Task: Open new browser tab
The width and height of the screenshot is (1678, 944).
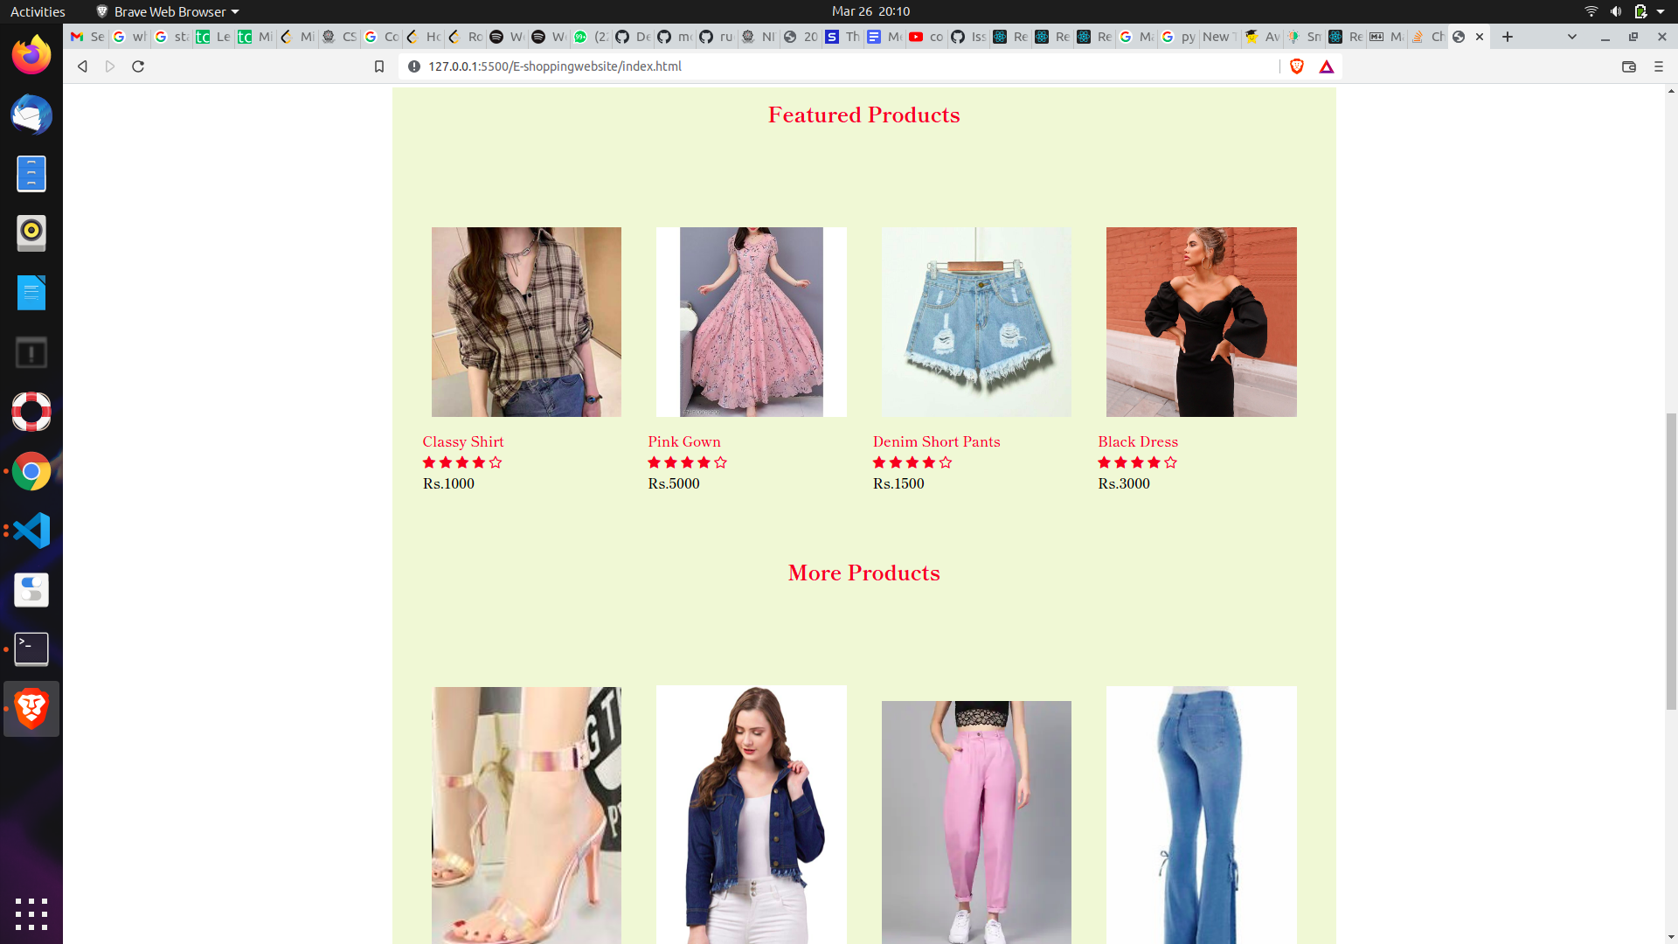Action: click(1508, 37)
